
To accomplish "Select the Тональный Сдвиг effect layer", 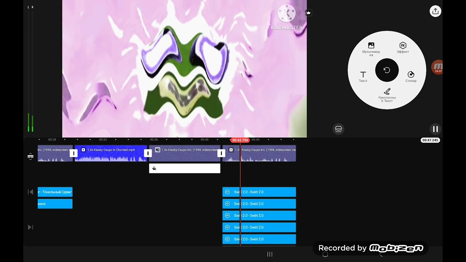I will pos(55,192).
